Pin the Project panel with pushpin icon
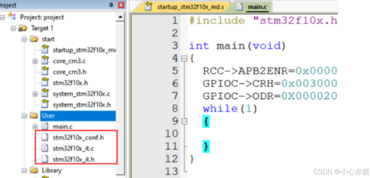 [111, 5]
